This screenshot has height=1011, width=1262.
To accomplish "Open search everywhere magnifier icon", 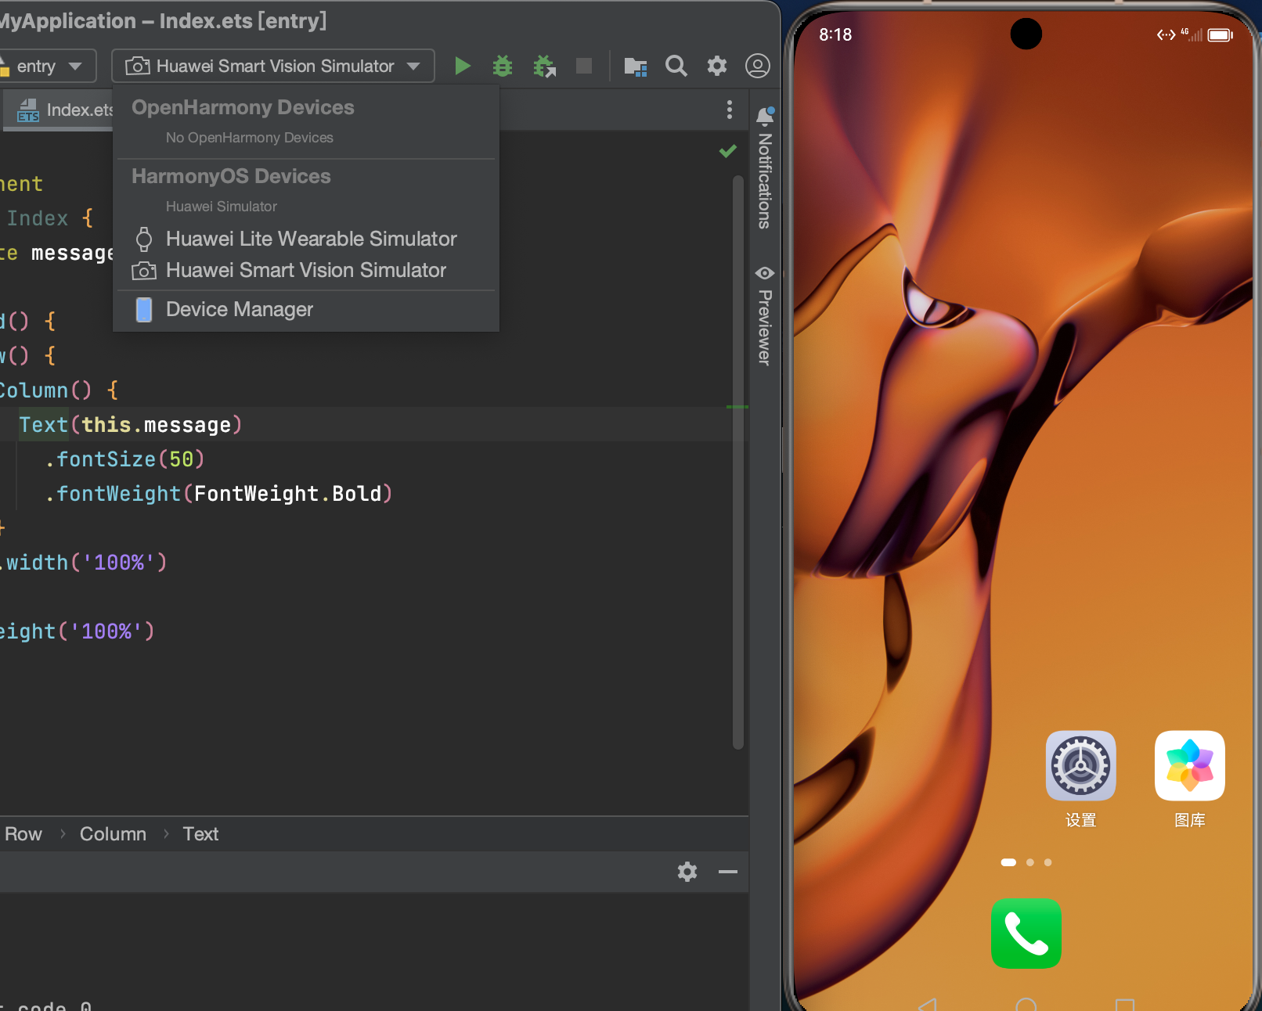I will 676,66.
